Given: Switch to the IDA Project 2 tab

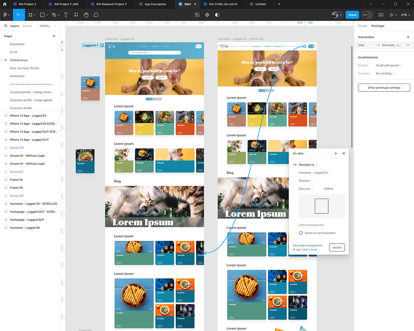Looking at the screenshot, I should pos(27,4).
